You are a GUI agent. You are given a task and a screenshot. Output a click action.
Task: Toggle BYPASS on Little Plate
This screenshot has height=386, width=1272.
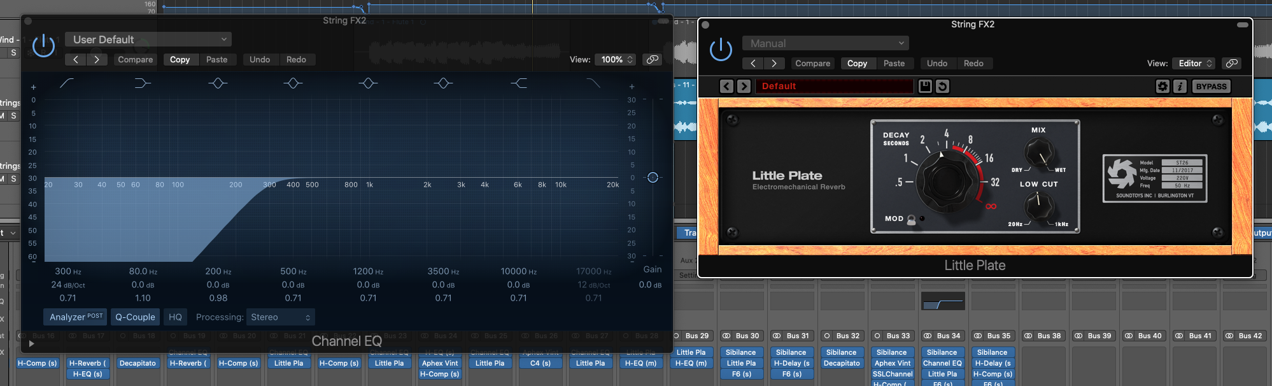[x=1211, y=86]
